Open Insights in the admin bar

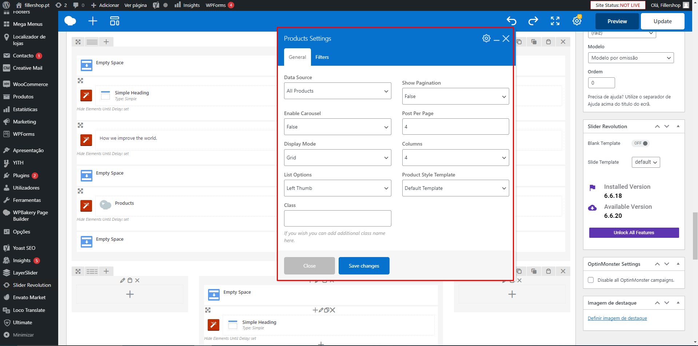187,5
